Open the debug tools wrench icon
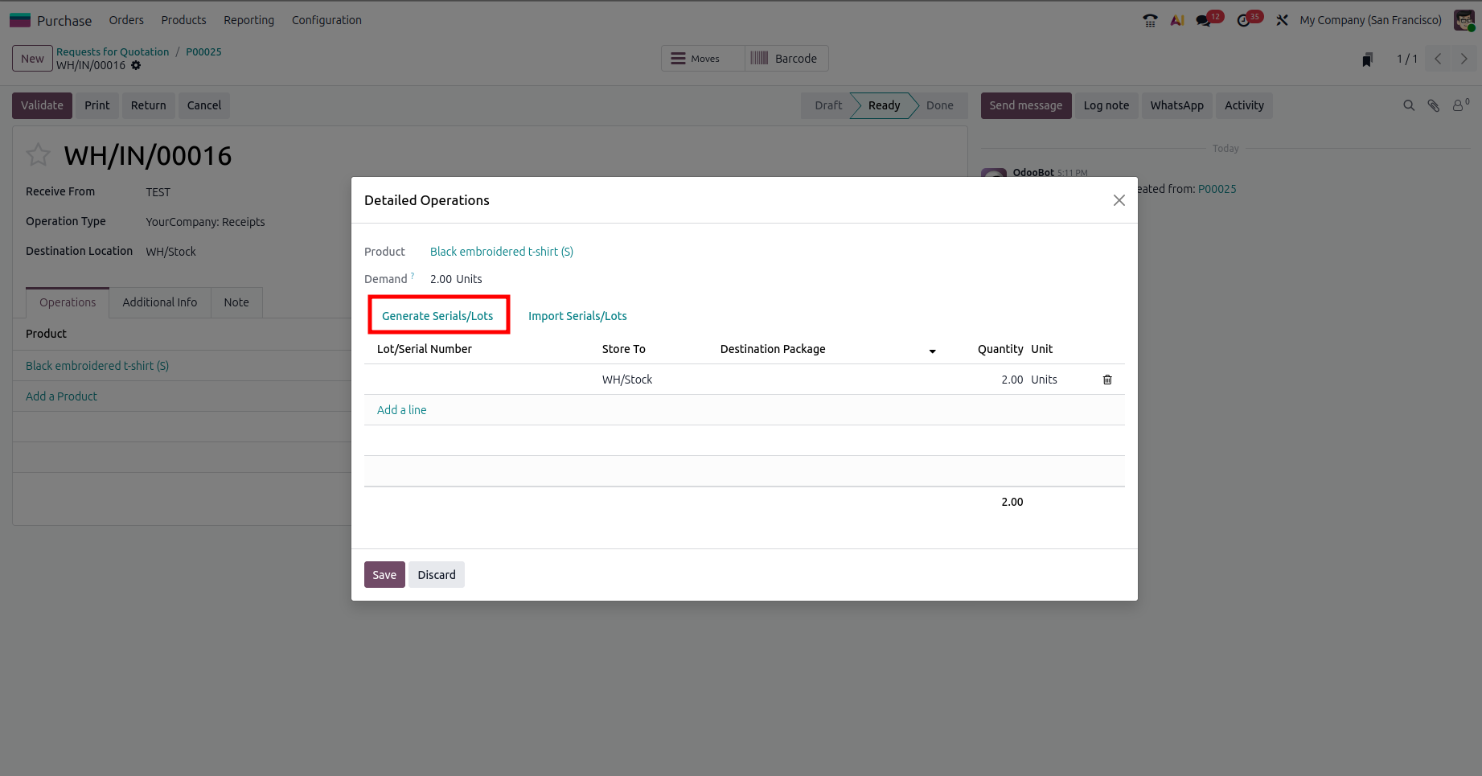Viewport: 1482px width, 776px height. 1282,20
